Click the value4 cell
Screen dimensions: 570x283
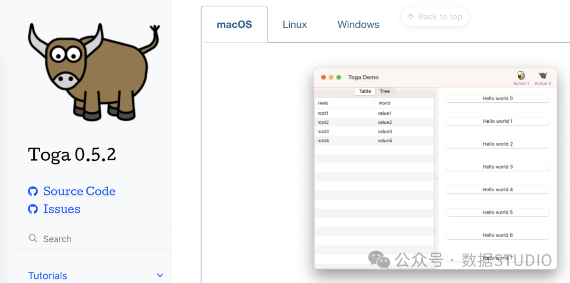click(385, 140)
